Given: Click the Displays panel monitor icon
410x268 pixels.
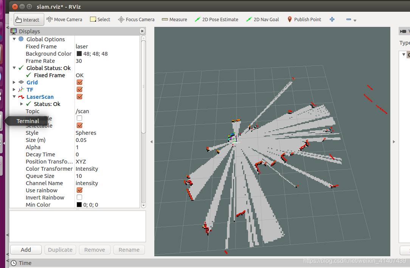Looking at the screenshot, I should 14,31.
